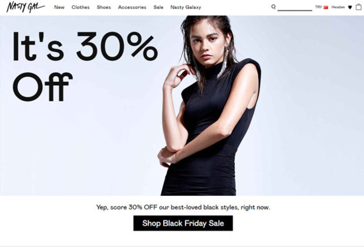Open the Accessories menu

(132, 7)
